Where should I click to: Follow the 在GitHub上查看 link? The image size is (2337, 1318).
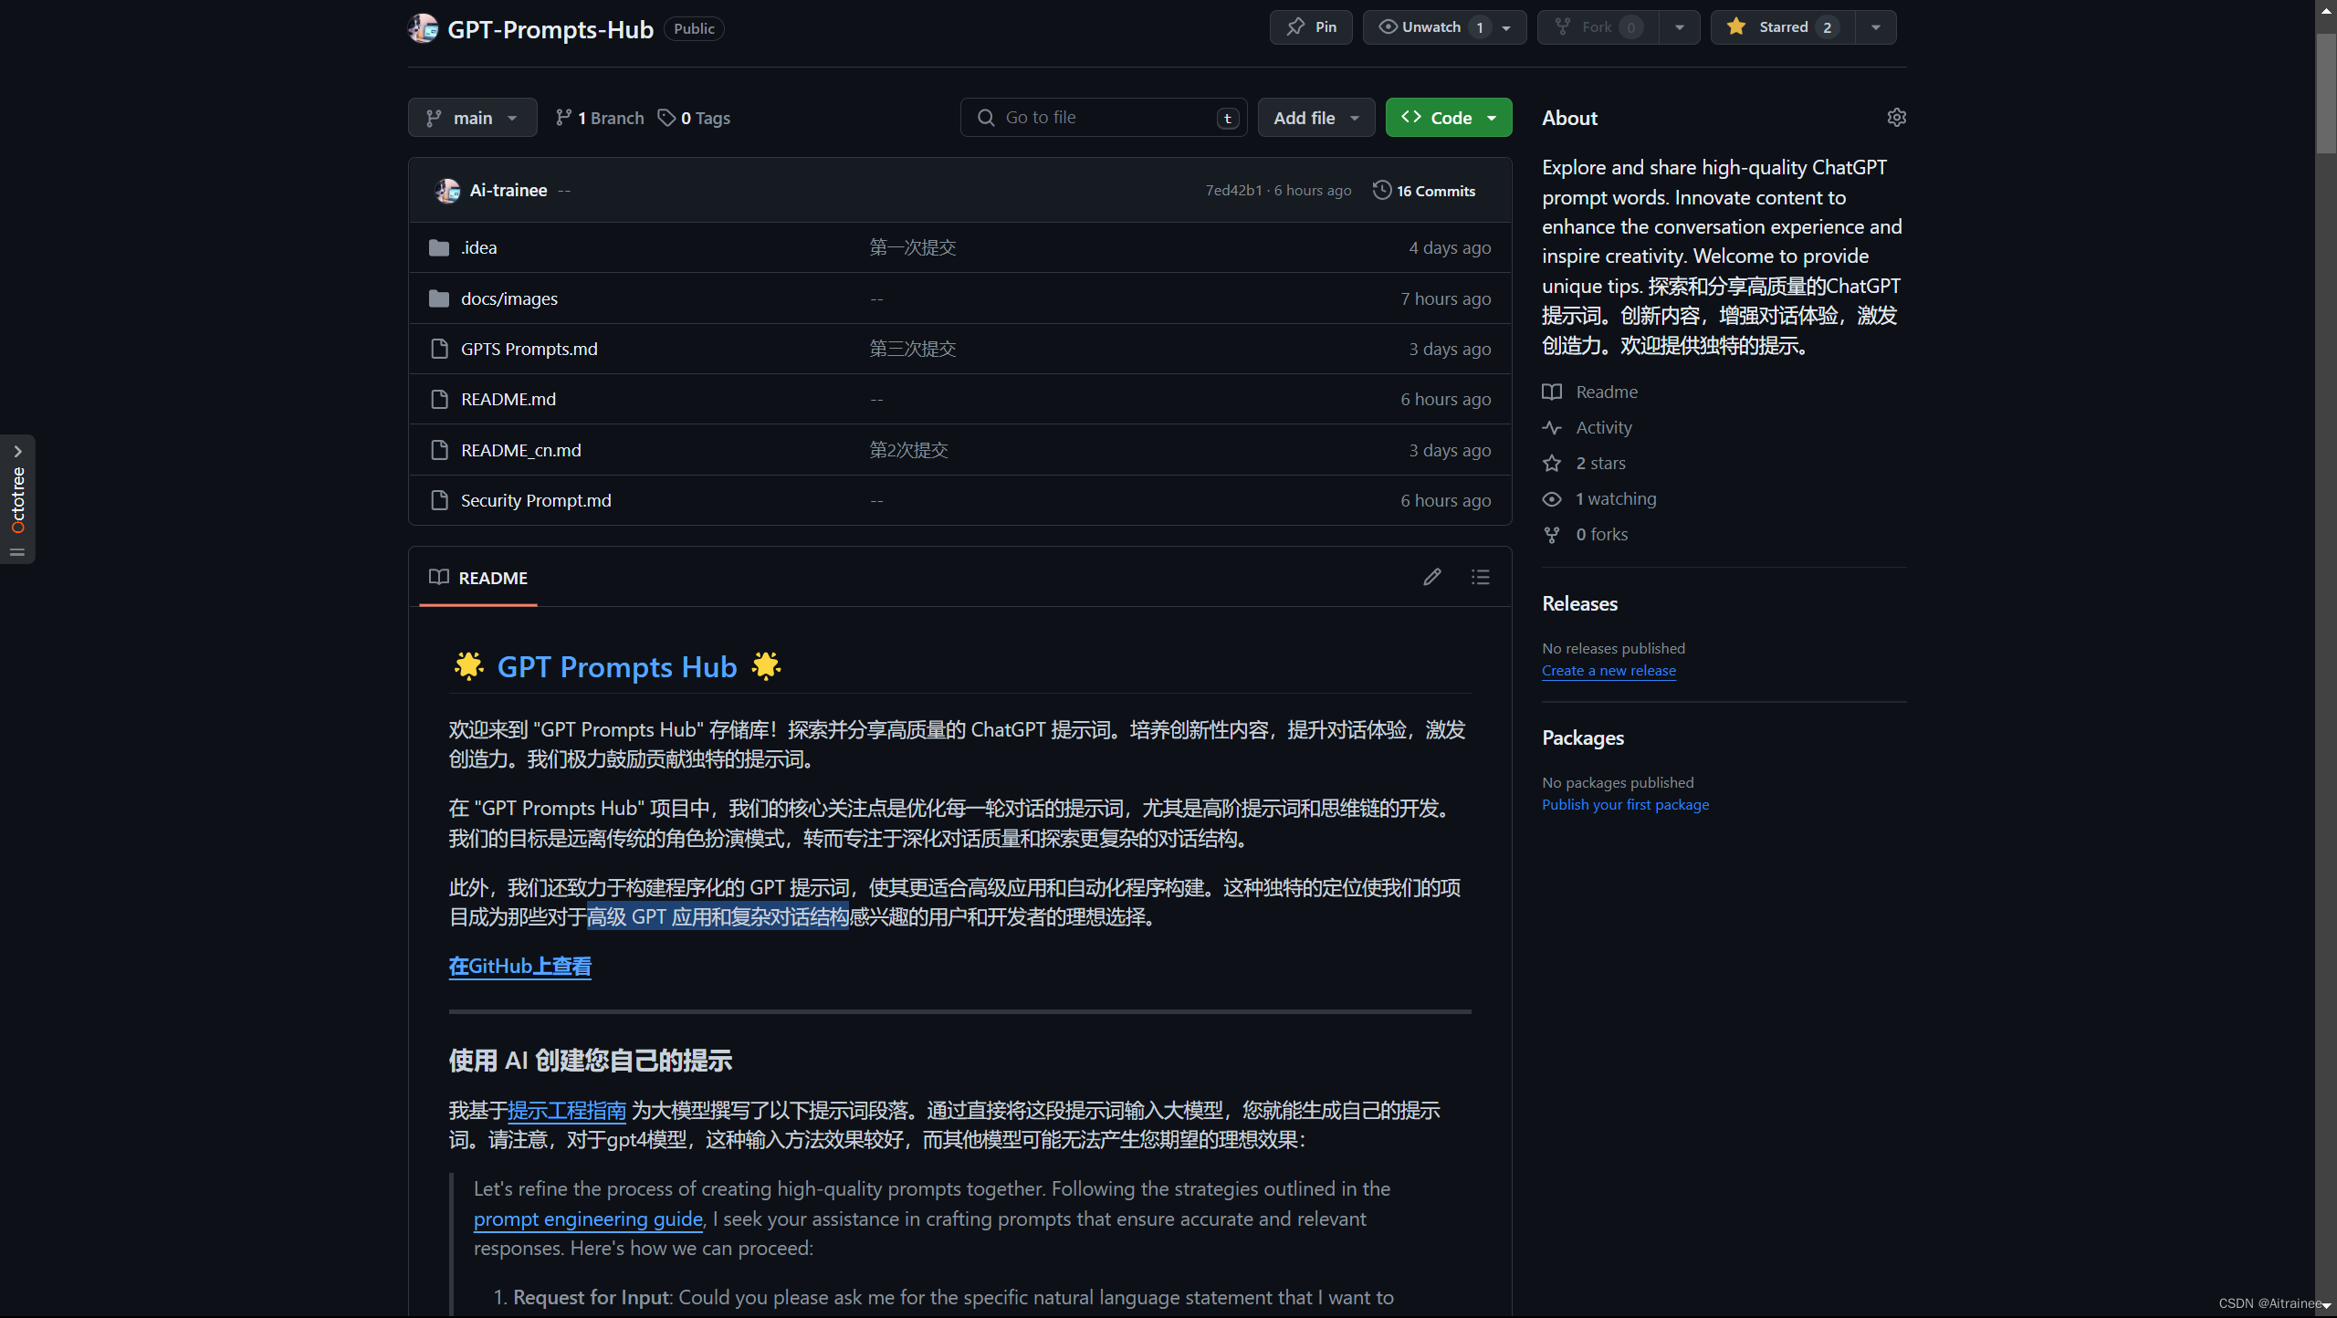click(x=520, y=967)
